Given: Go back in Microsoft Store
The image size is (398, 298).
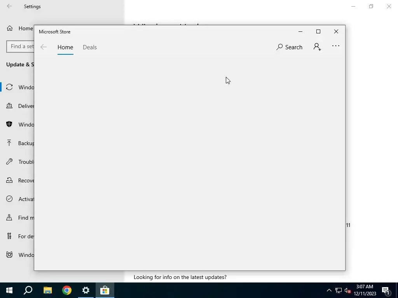Looking at the screenshot, I should pos(44,47).
